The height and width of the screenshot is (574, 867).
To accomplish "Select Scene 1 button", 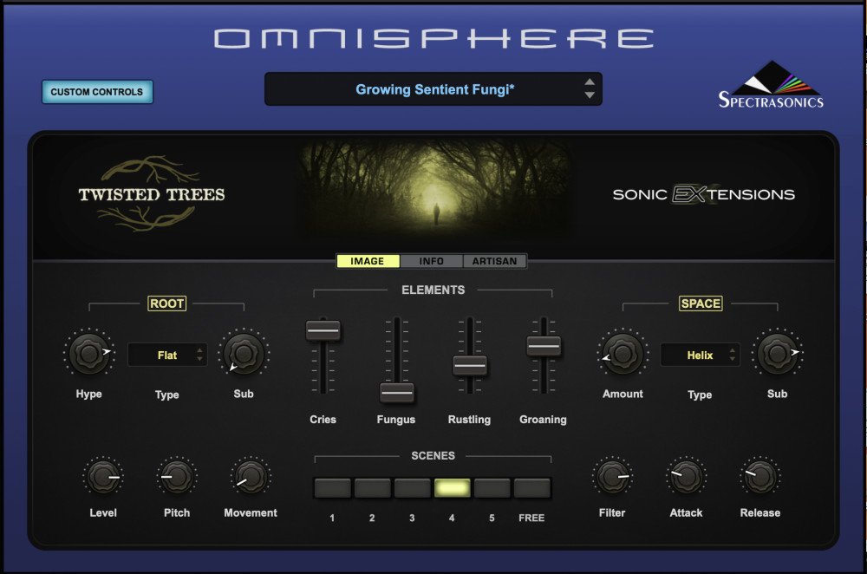I will pyautogui.click(x=332, y=488).
